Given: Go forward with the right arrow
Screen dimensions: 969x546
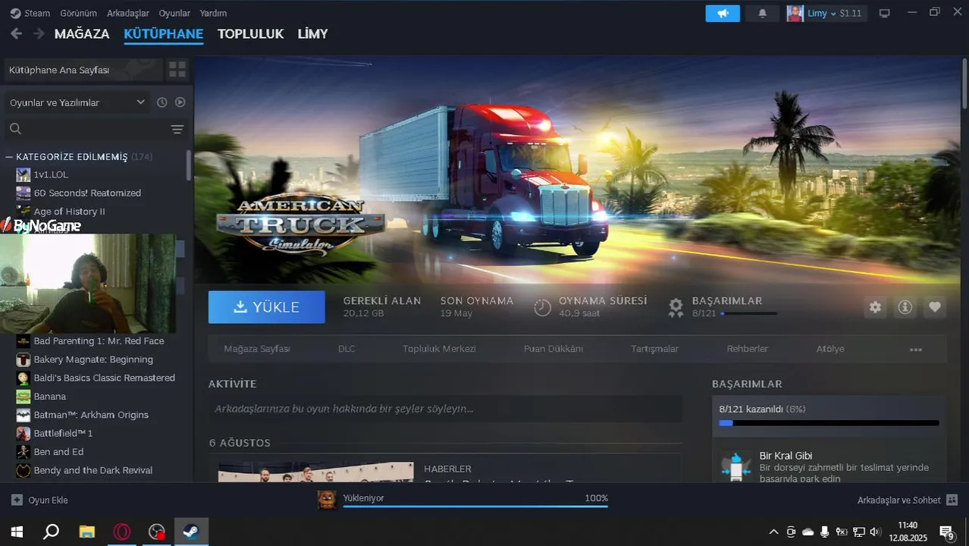Looking at the screenshot, I should click(39, 33).
